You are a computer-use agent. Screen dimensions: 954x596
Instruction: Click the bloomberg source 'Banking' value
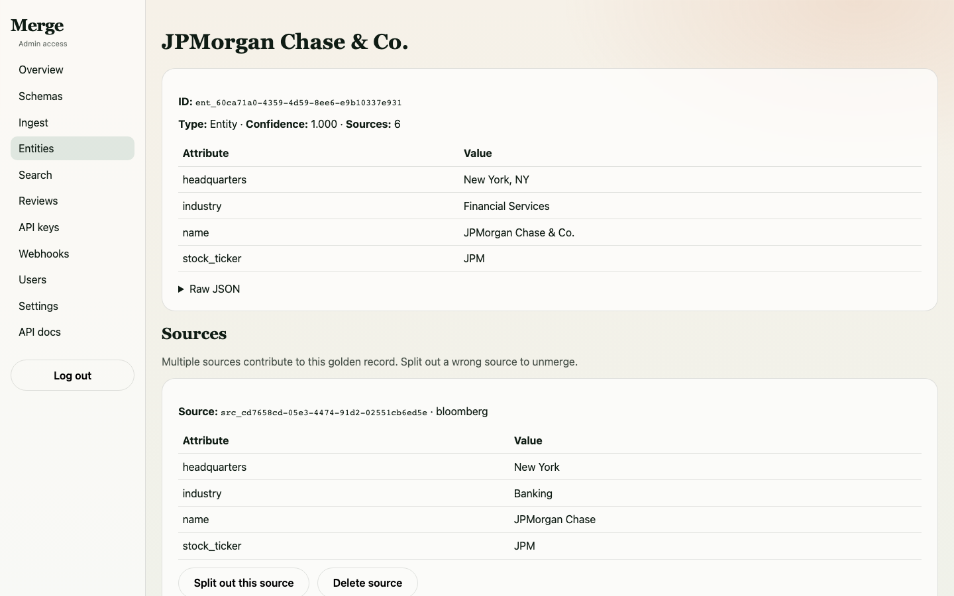coord(533,493)
